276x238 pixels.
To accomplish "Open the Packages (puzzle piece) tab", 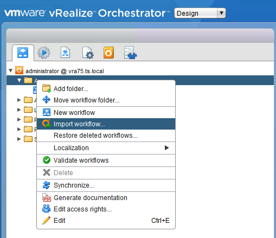I will pyautogui.click(x=130, y=53).
